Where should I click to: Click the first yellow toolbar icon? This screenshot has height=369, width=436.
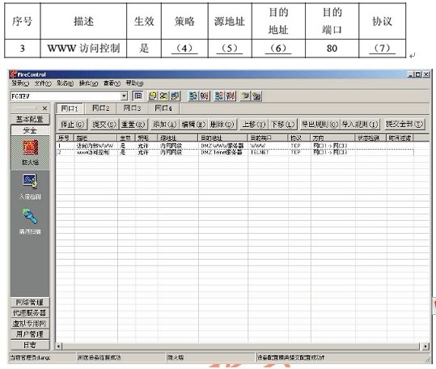click(x=152, y=96)
